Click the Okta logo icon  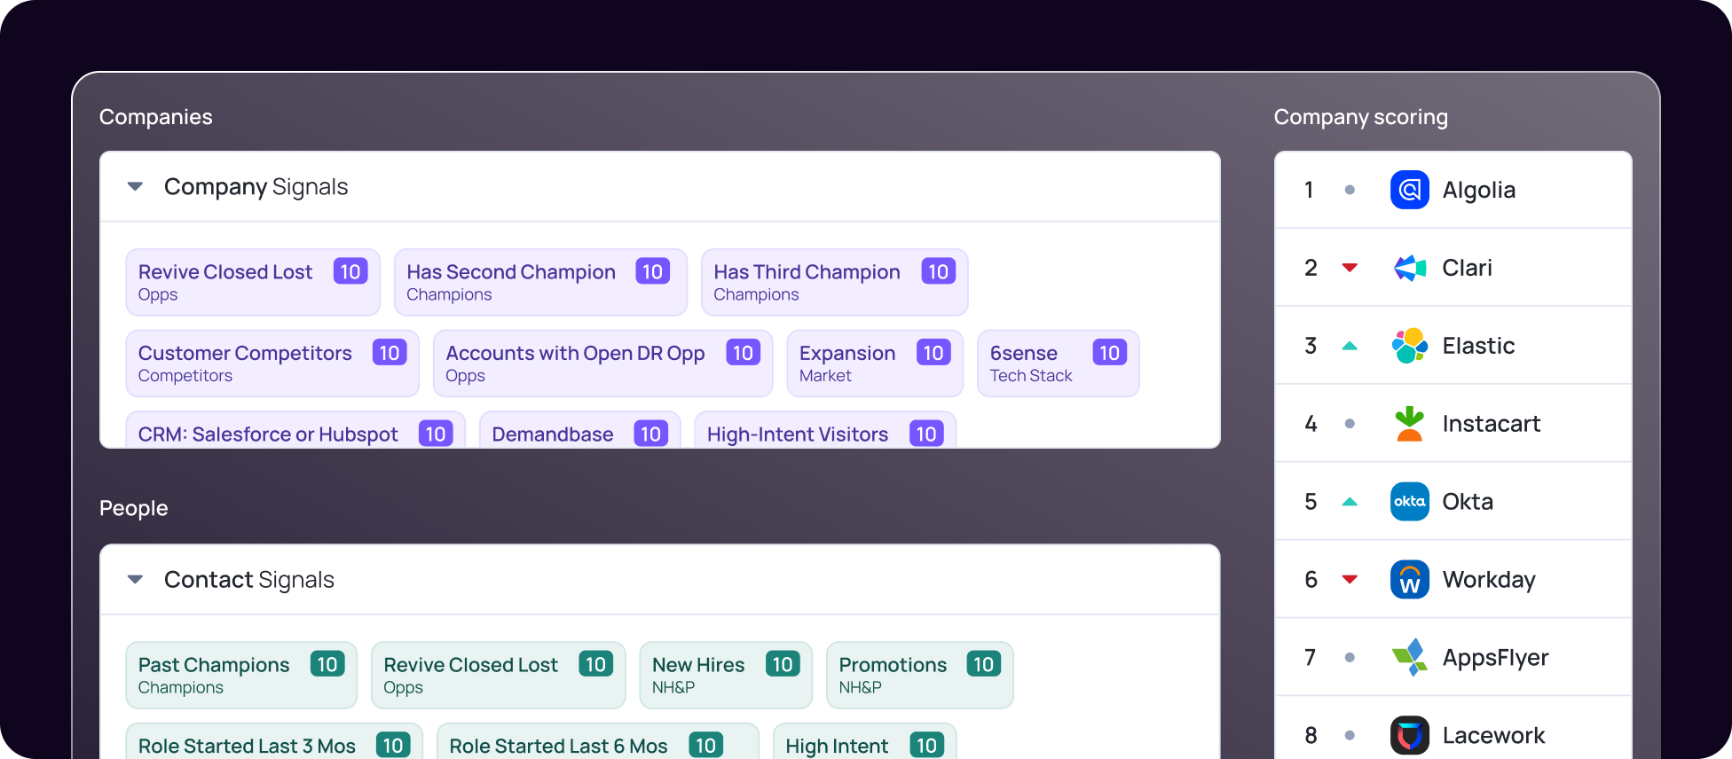tap(1409, 502)
